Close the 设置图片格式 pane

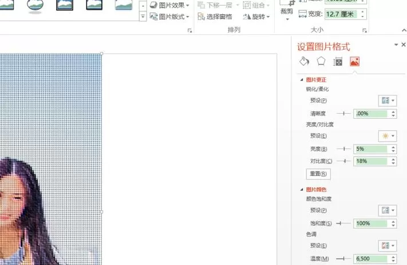pyautogui.click(x=404, y=45)
